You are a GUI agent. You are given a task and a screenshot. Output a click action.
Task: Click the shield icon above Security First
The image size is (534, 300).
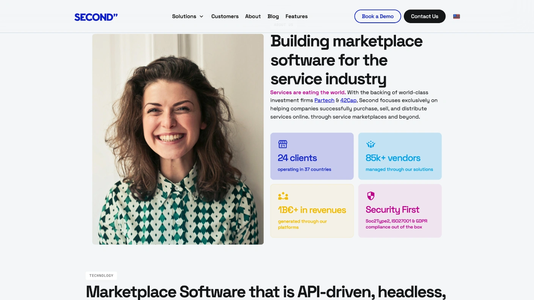(x=371, y=196)
